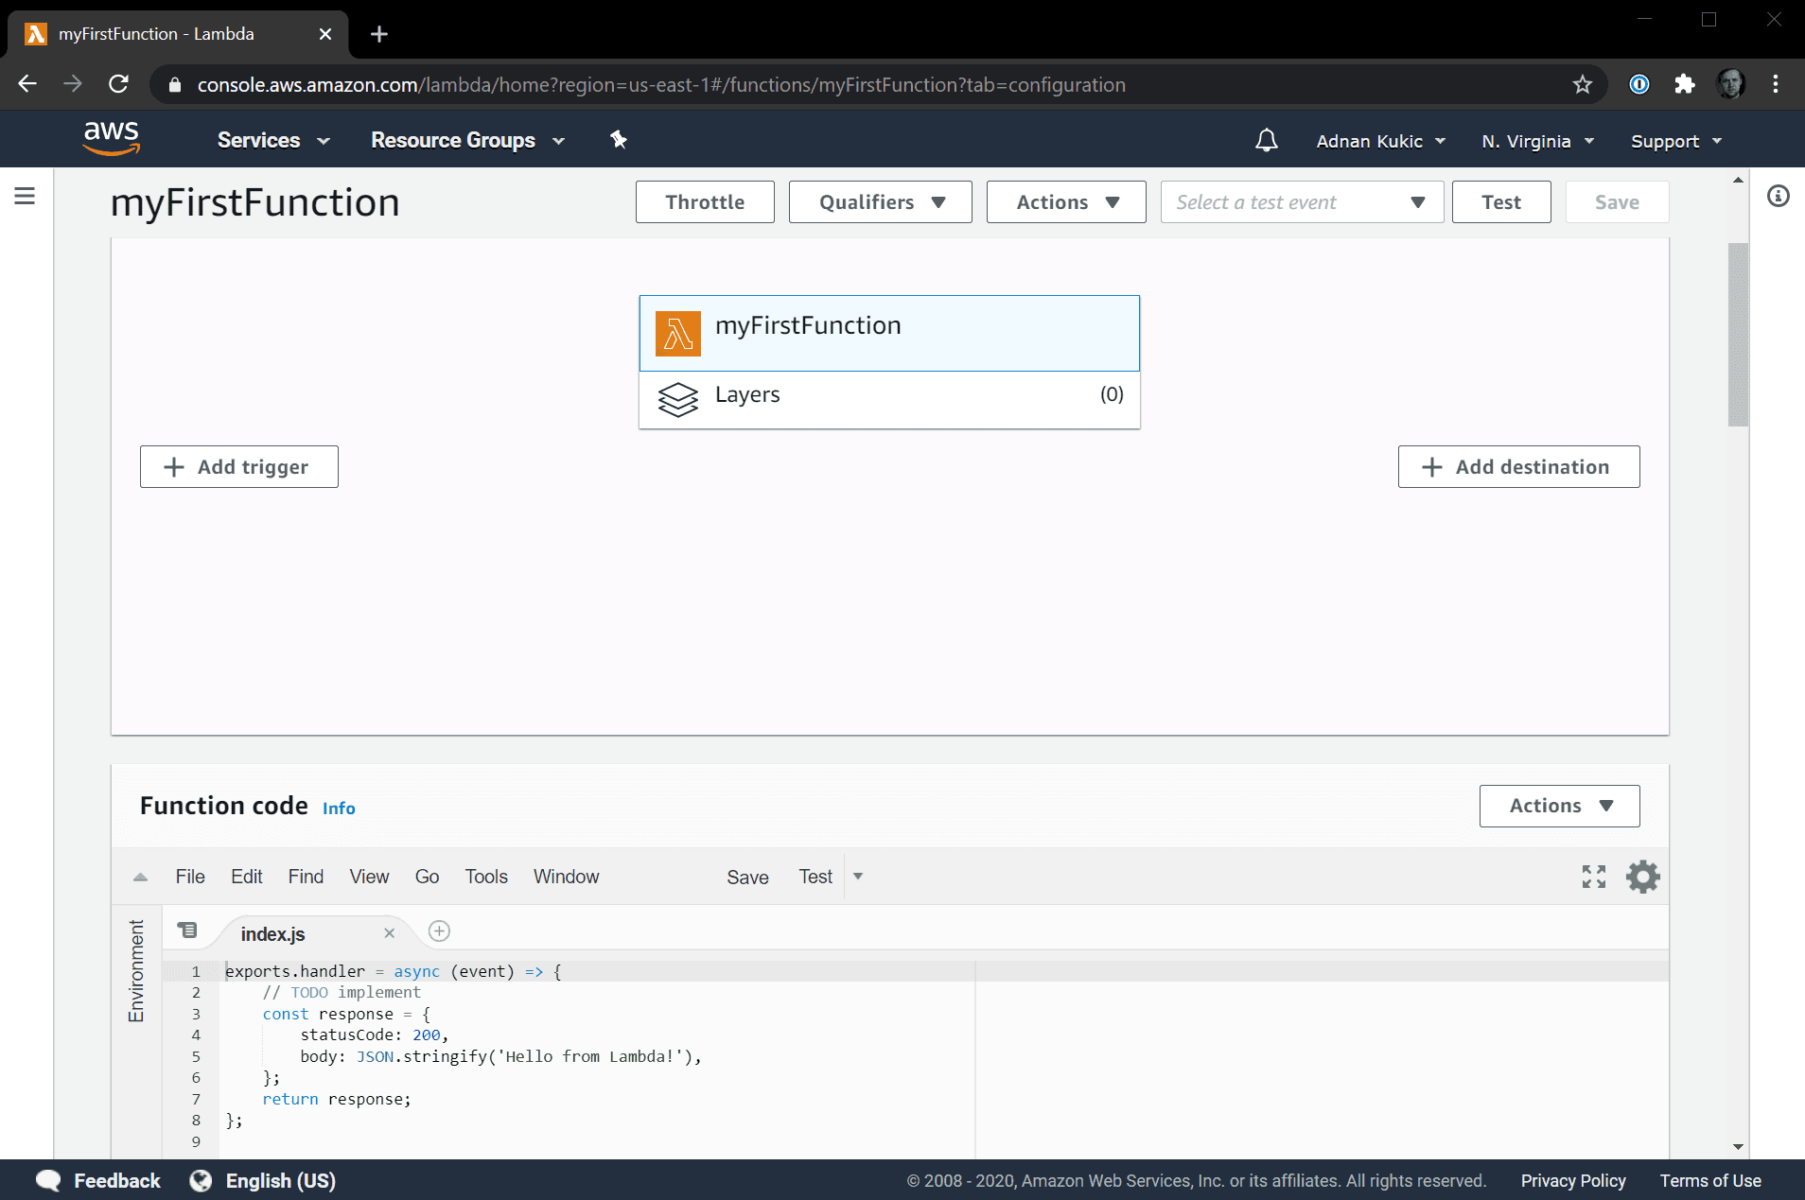Open the hamburger side navigation menu
Image resolution: width=1805 pixels, height=1200 pixels.
[26, 196]
